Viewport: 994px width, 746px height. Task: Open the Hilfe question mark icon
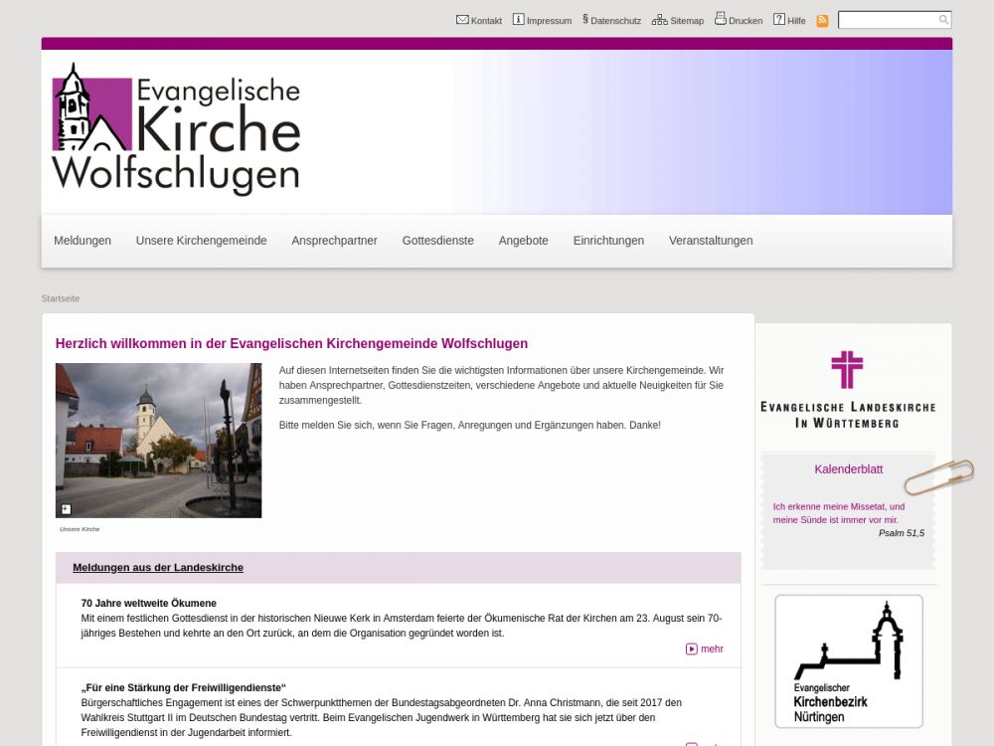[779, 20]
